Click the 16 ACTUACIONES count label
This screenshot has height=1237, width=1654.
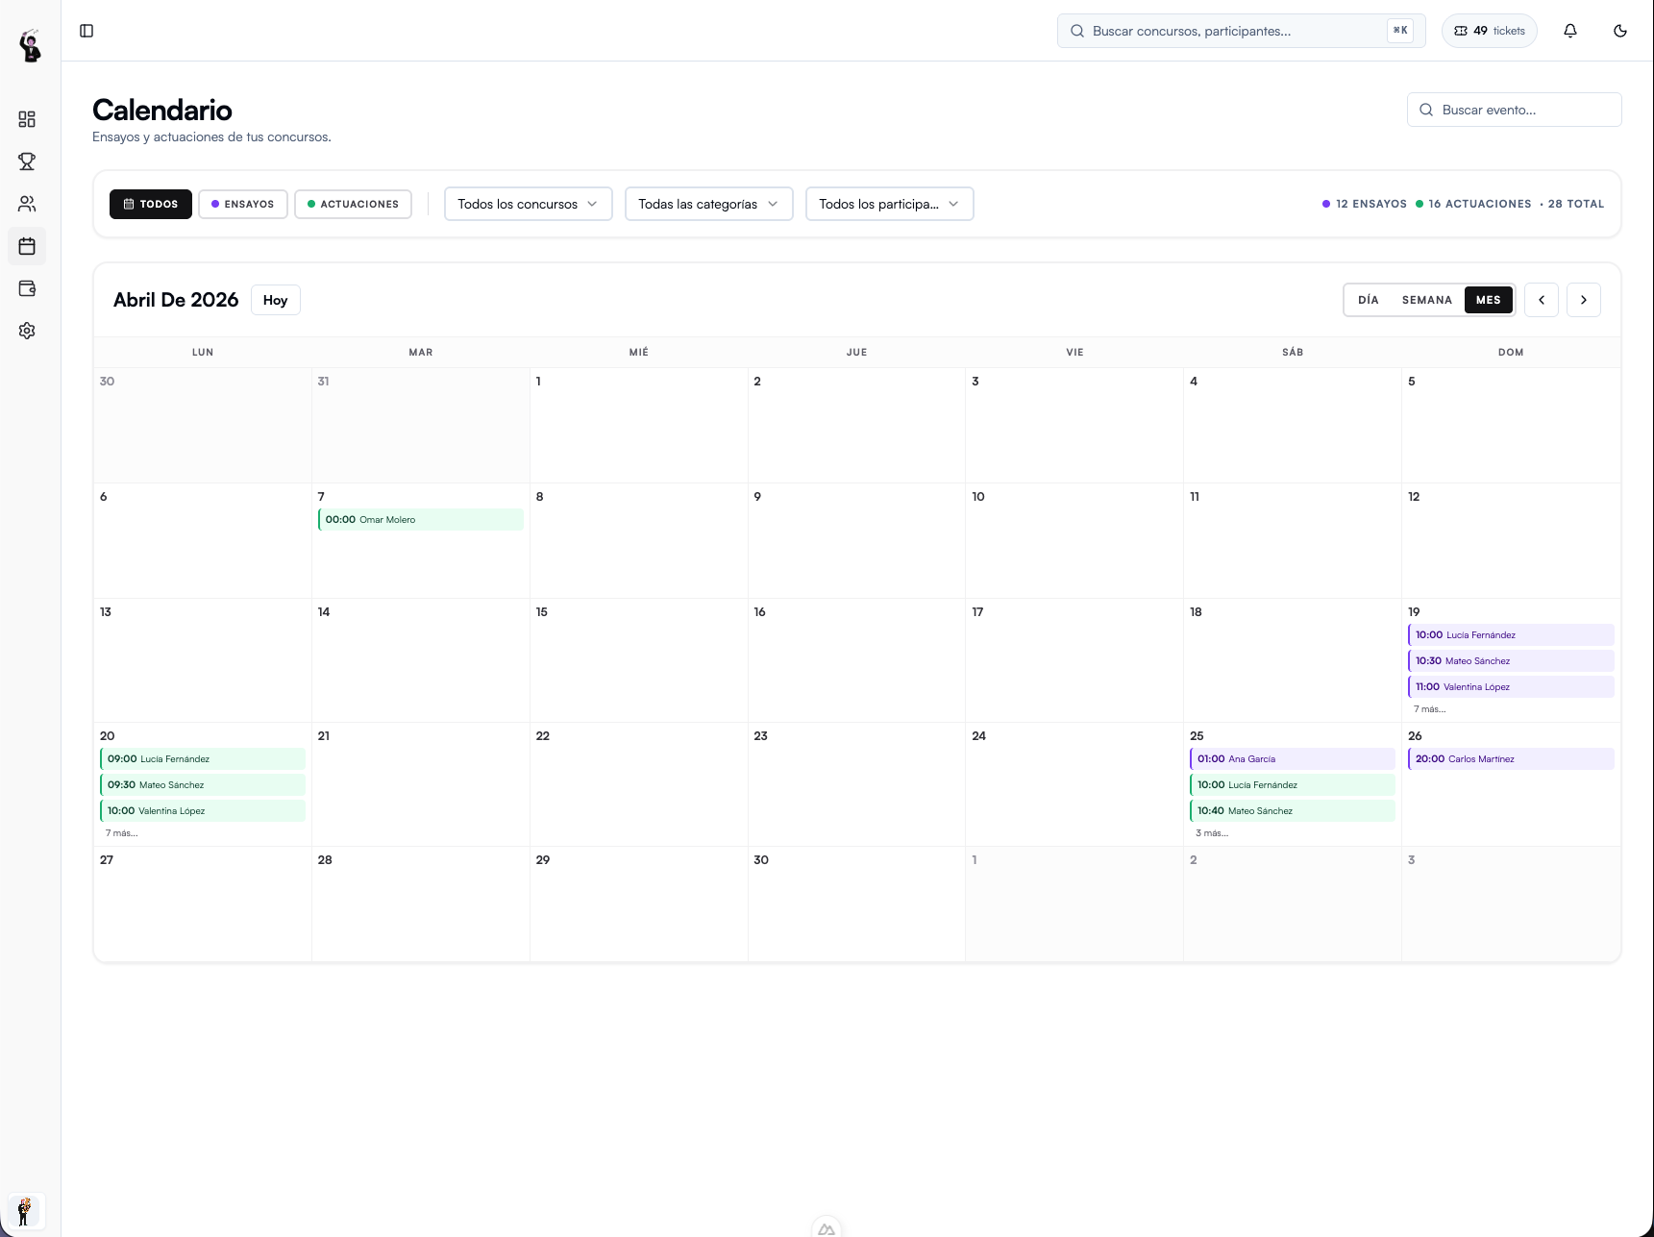[1473, 204]
